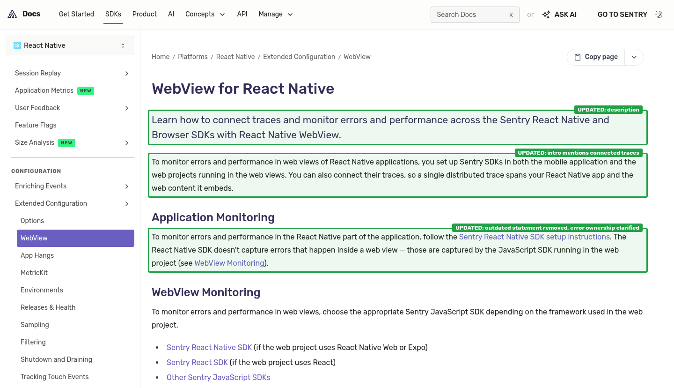Toggle the dark mode theme icon
The image size is (674, 388).
659,15
